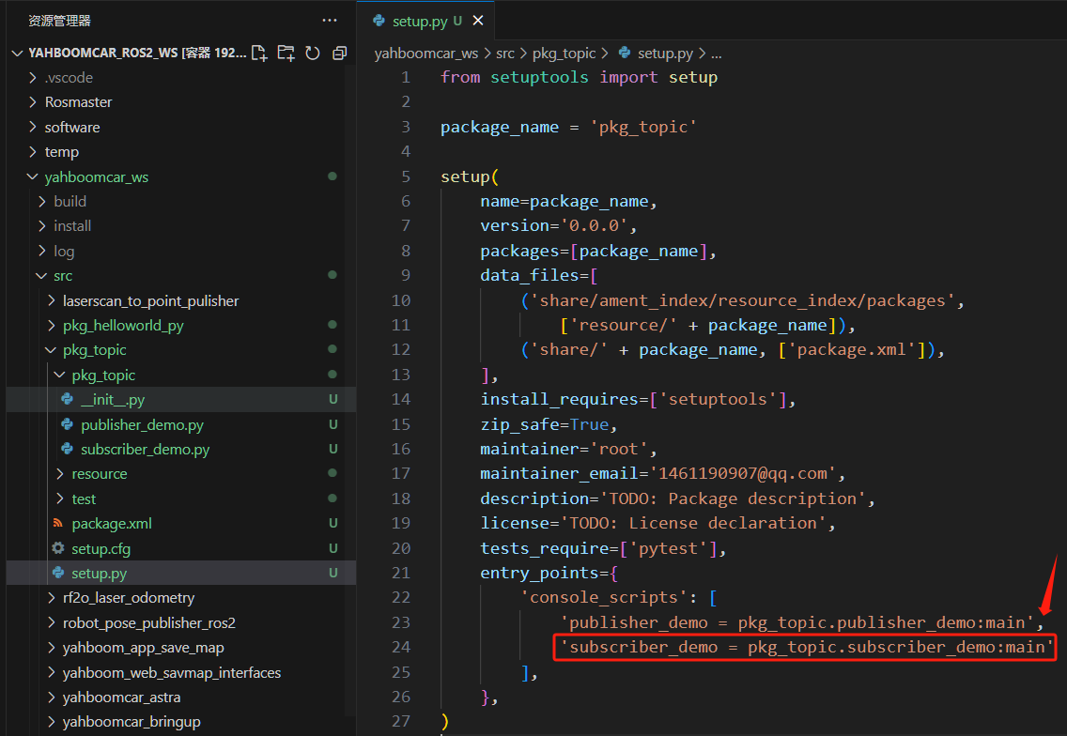Click pkg_topic in the breadcrumb path
Viewport: 1067px width, 736px height.
(x=564, y=54)
